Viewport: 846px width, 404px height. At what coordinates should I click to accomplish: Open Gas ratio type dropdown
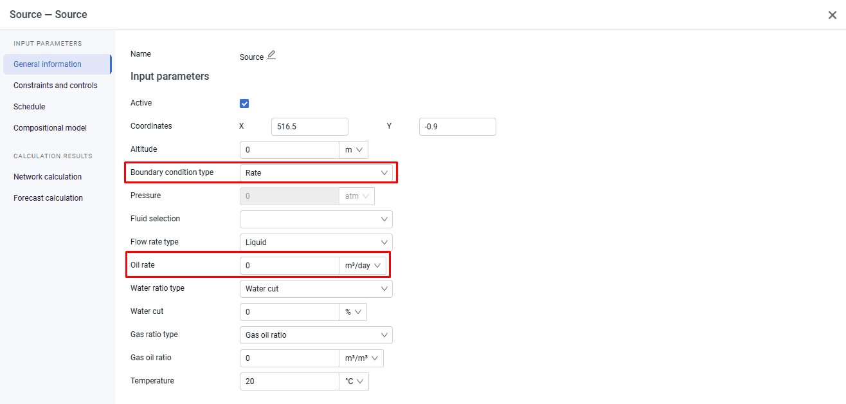click(316, 335)
